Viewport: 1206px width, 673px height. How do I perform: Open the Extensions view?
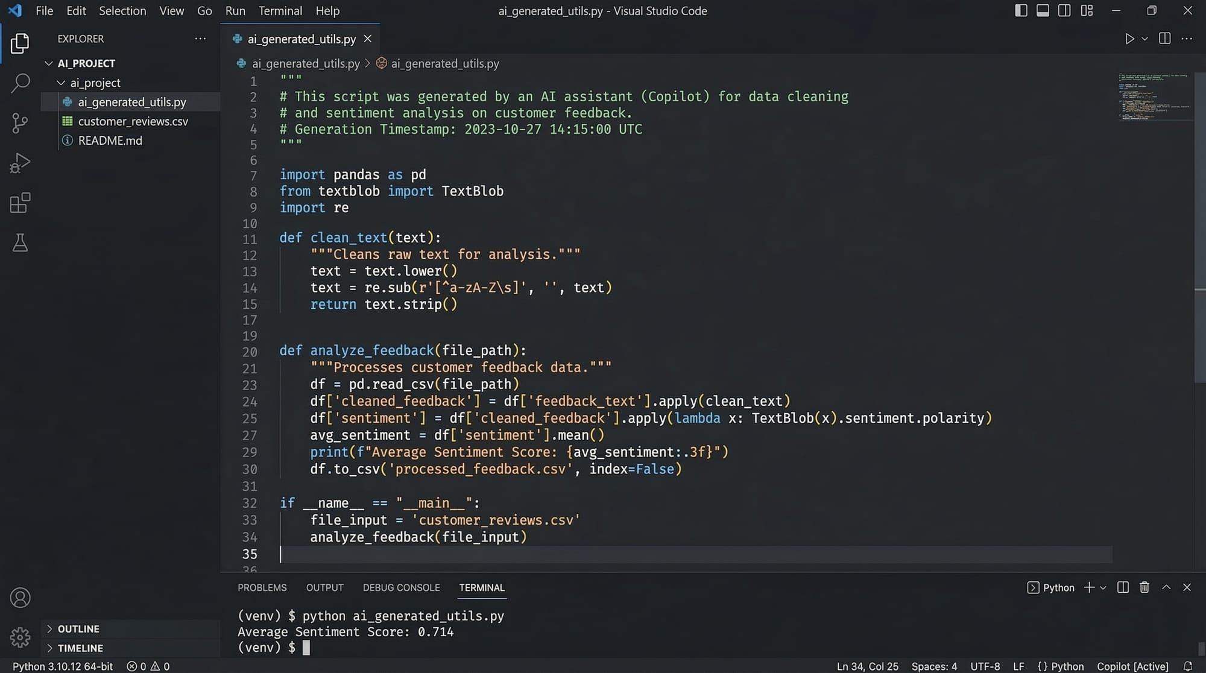20,203
